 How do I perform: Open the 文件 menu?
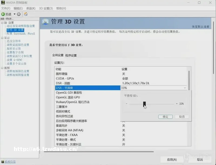(x=5, y=8)
